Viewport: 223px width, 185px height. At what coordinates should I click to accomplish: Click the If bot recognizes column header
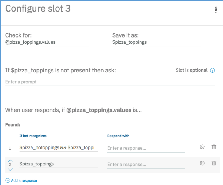[x=33, y=136]
